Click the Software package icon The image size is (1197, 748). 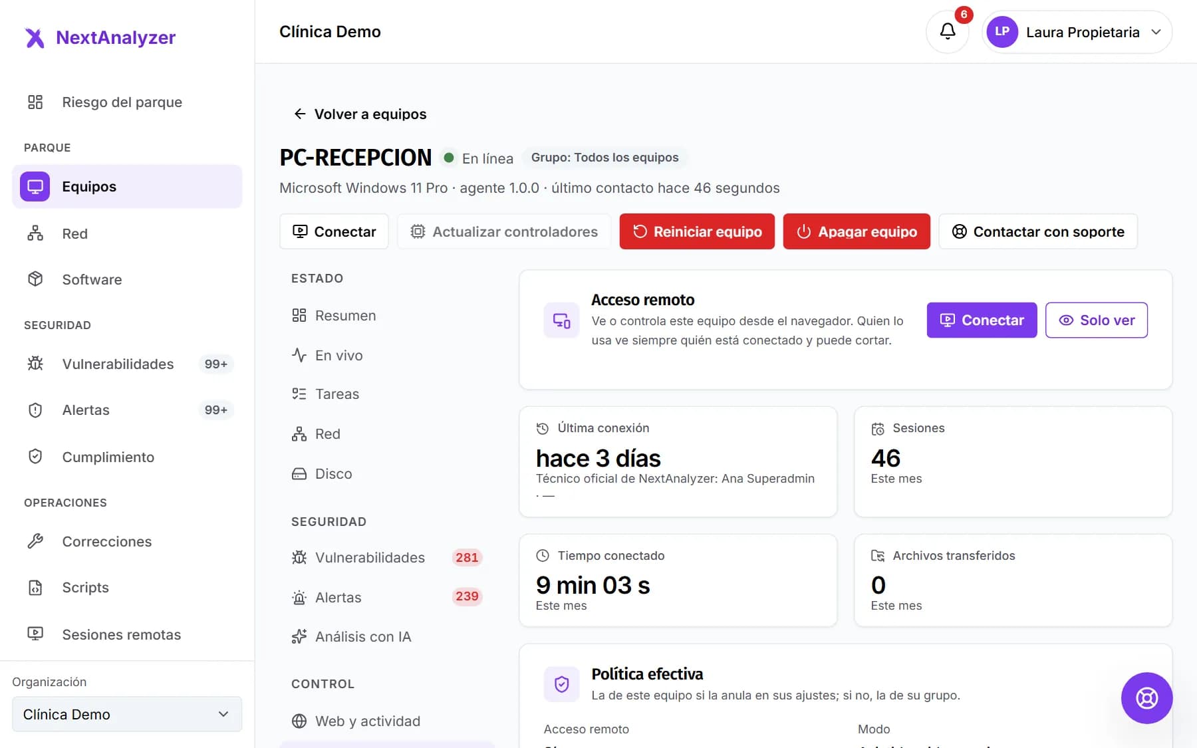pos(35,279)
